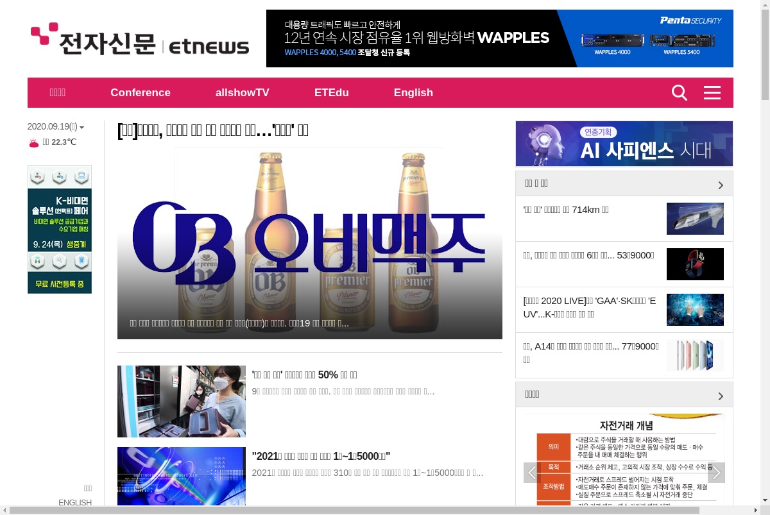Image resolution: width=770 pixels, height=515 pixels.
Task: Open the ETEdu menu item
Action: (x=332, y=92)
